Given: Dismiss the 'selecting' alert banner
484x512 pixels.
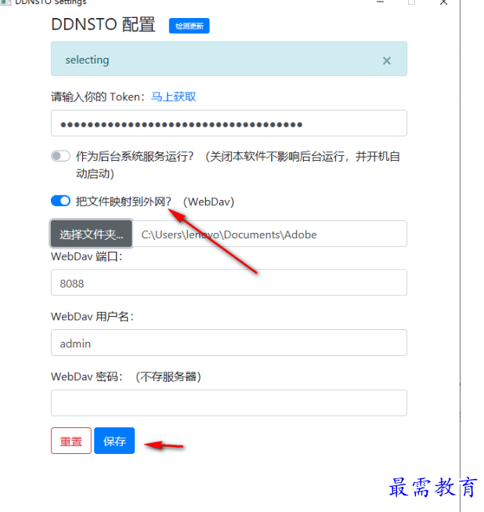Looking at the screenshot, I should coord(386,60).
